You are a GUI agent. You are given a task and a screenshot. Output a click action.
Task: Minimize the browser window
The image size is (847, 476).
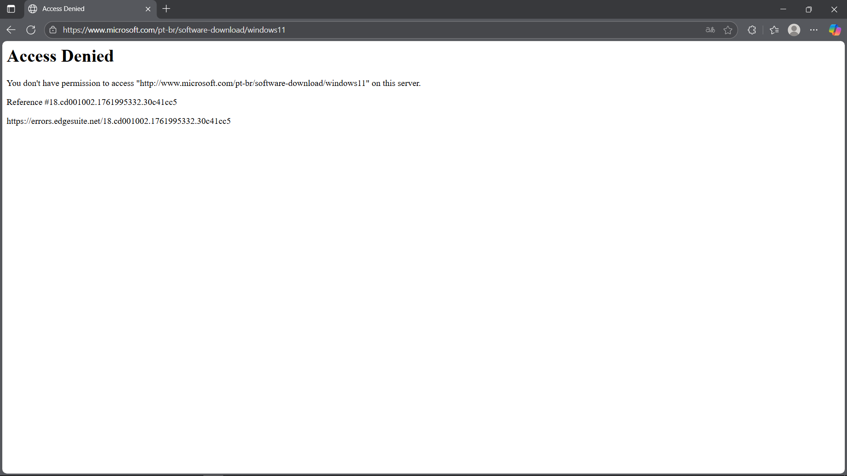click(783, 9)
